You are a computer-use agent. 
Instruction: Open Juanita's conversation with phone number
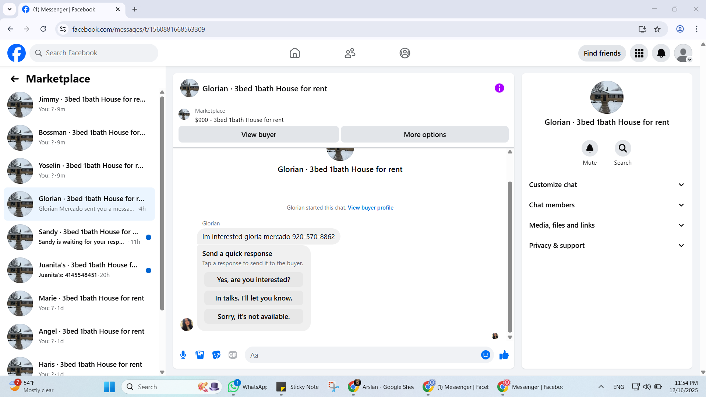click(x=79, y=270)
